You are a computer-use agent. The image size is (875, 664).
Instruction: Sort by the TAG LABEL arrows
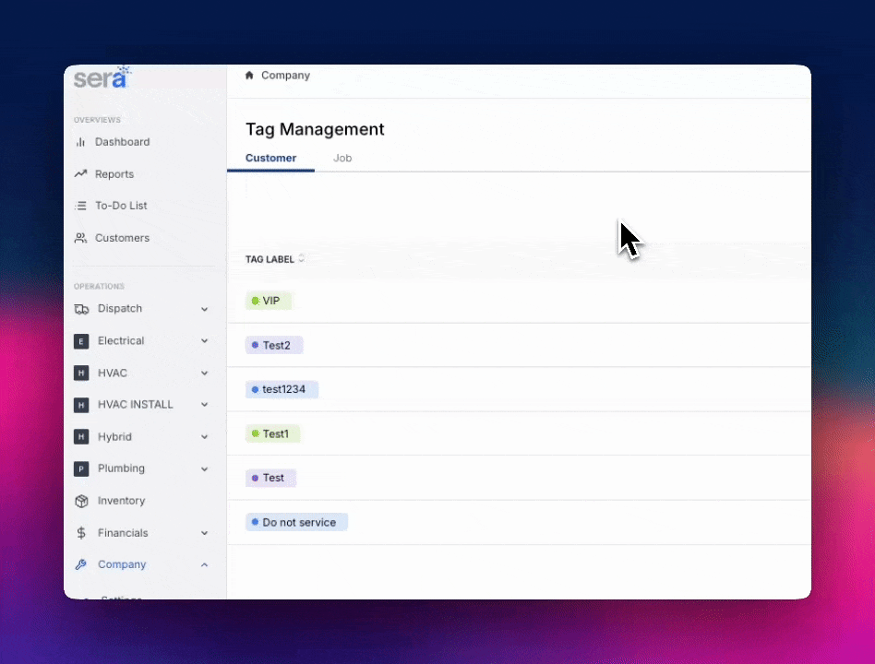(x=301, y=258)
